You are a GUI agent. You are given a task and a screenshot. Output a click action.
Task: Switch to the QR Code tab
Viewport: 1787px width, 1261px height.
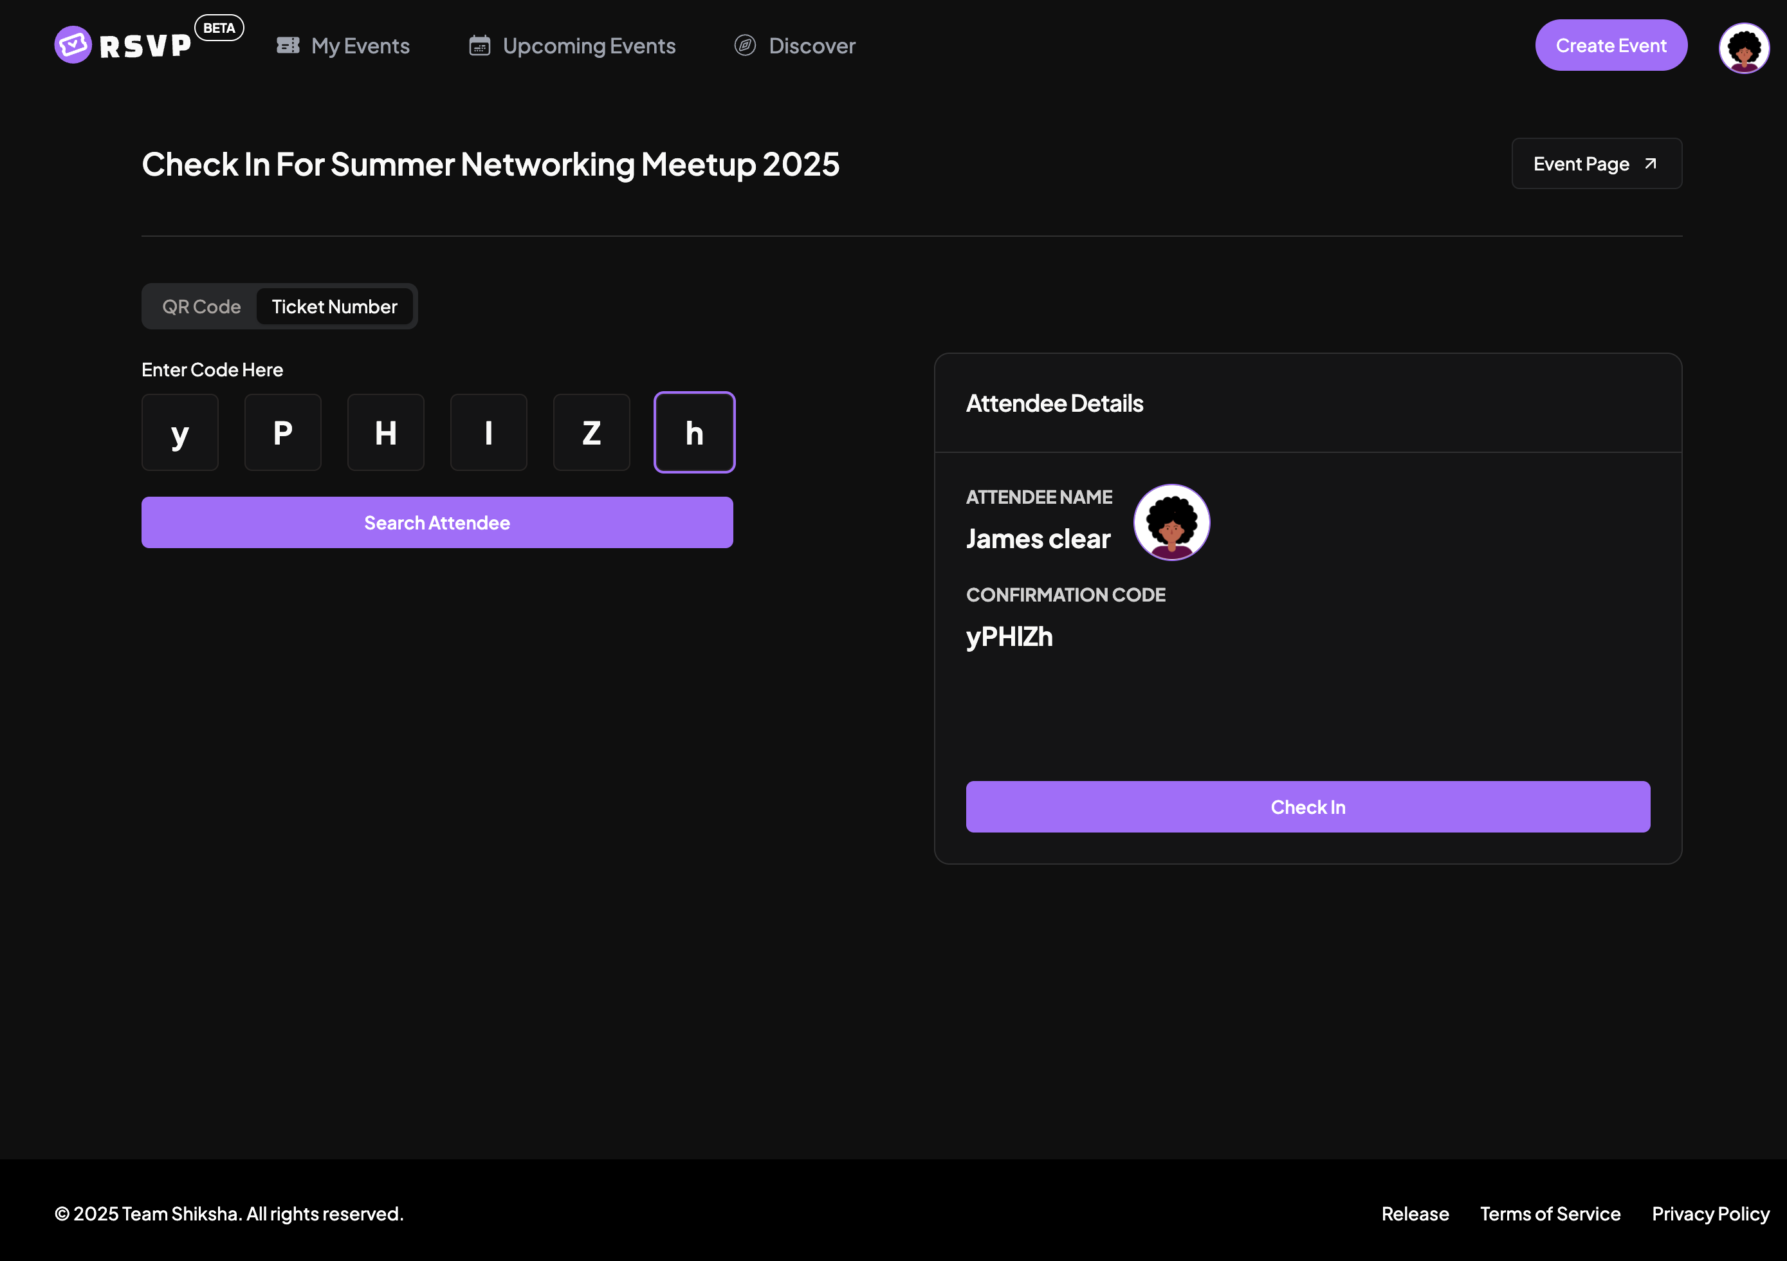201,307
